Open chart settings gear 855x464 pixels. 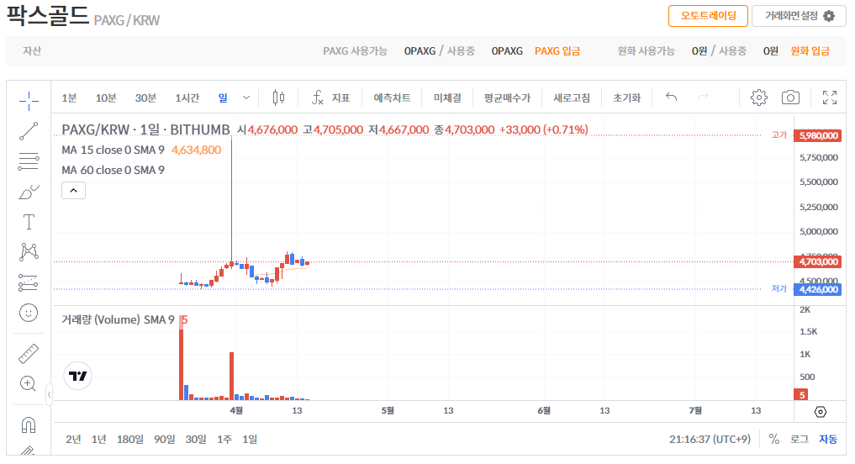click(x=758, y=98)
